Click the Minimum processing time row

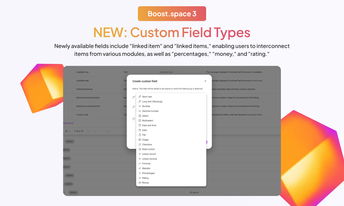[x=88, y=98]
